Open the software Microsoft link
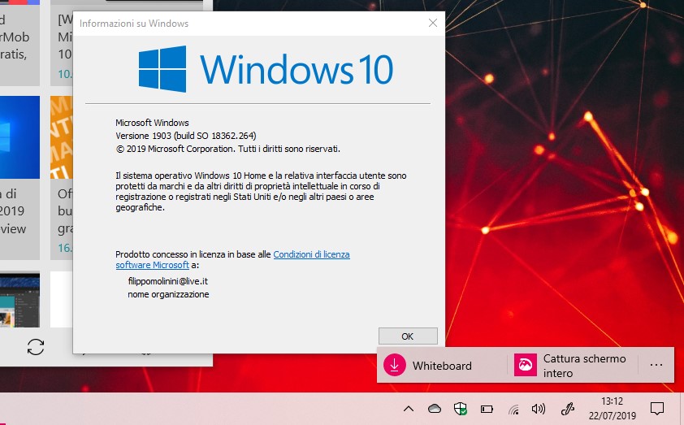Screen dimensions: 684x425 pyautogui.click(x=152, y=265)
